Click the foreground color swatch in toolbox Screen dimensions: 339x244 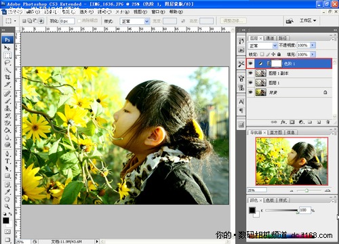click(5, 221)
